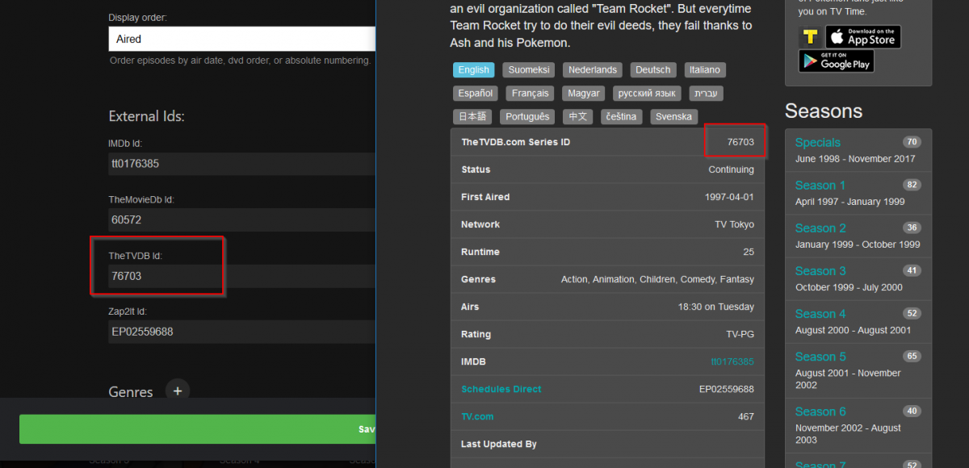Click into the Zap2It Id field
This screenshot has width=969, height=468.
[241, 332]
